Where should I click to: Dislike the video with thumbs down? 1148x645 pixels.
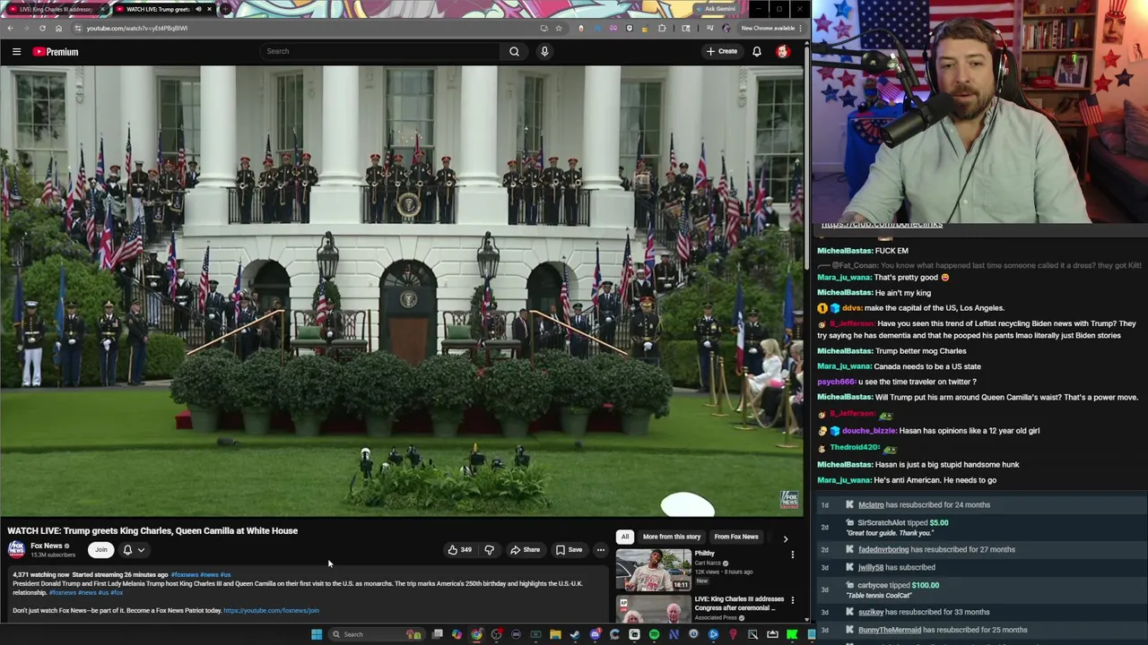pos(489,550)
